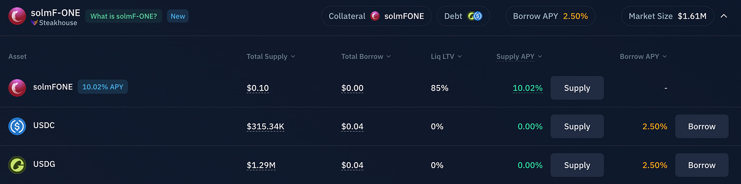The image size is (741, 184).
Task: Sort by Borrow APY column header
Action: click(x=643, y=56)
